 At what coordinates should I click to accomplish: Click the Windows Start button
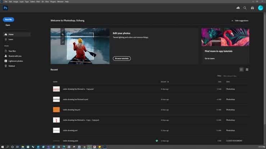[x=3, y=147]
